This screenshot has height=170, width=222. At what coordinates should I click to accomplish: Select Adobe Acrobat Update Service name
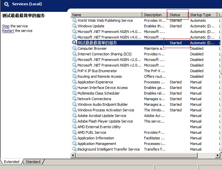click(102, 116)
